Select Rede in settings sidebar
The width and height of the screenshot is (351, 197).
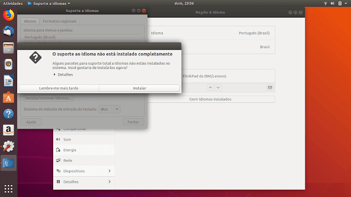[84, 160]
